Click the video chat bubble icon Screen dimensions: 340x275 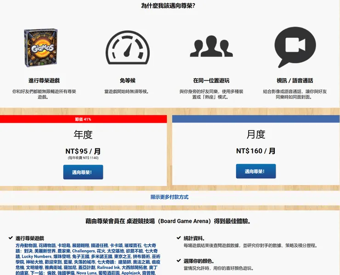click(x=295, y=47)
